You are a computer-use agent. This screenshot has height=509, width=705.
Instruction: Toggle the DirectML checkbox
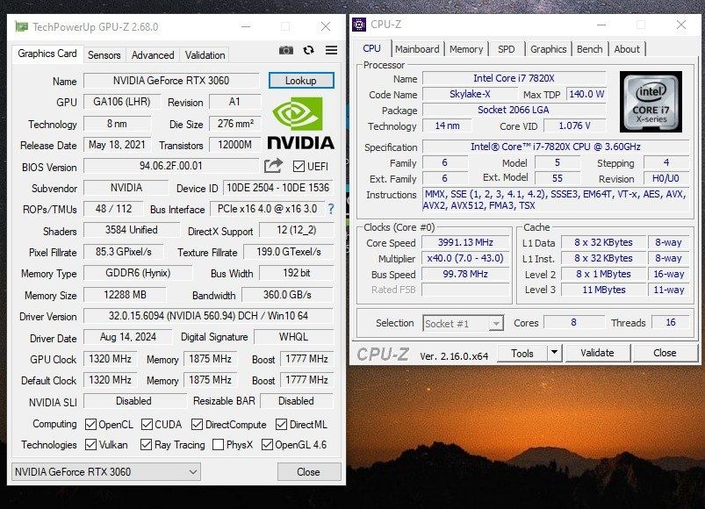coord(282,425)
